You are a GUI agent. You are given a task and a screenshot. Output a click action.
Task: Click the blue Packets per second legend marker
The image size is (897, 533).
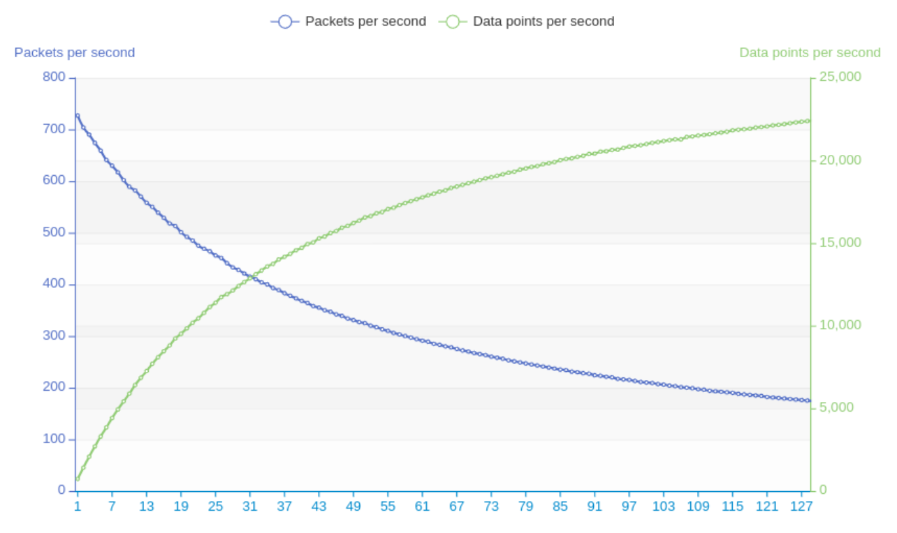point(284,22)
